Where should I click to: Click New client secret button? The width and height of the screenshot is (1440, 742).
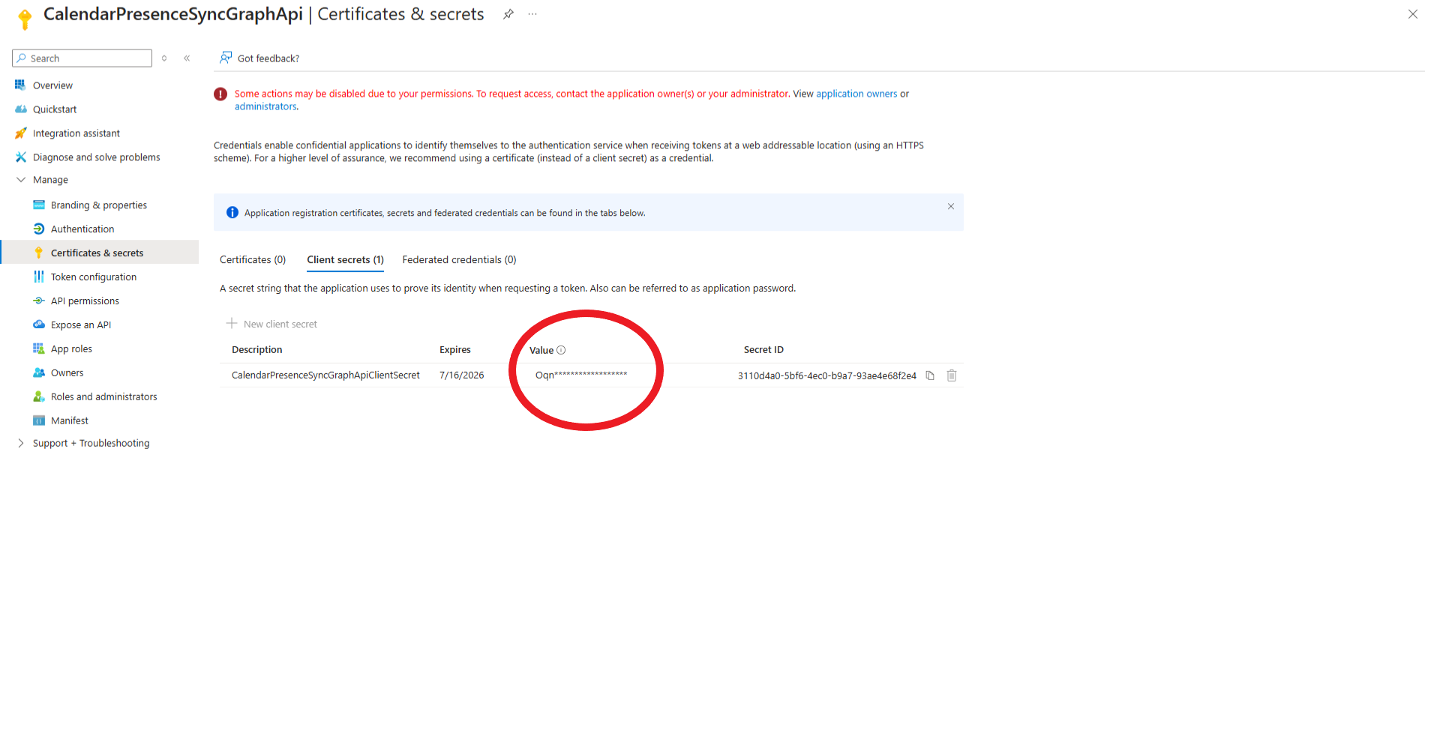click(271, 324)
